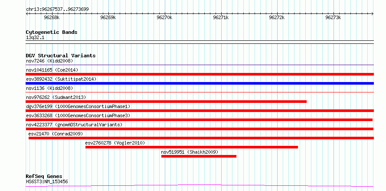Image resolution: width=386 pixels, height=191 pixels.
Task: Select the nsv1041165 (Coe2014) red bar
Action: click(200, 74)
